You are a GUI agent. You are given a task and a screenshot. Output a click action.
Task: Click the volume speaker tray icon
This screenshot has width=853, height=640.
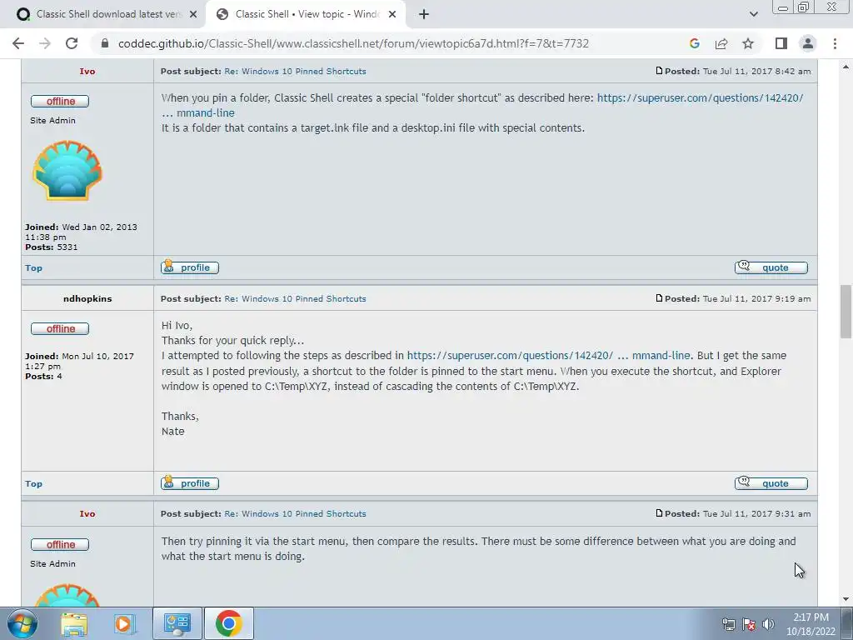pos(768,625)
